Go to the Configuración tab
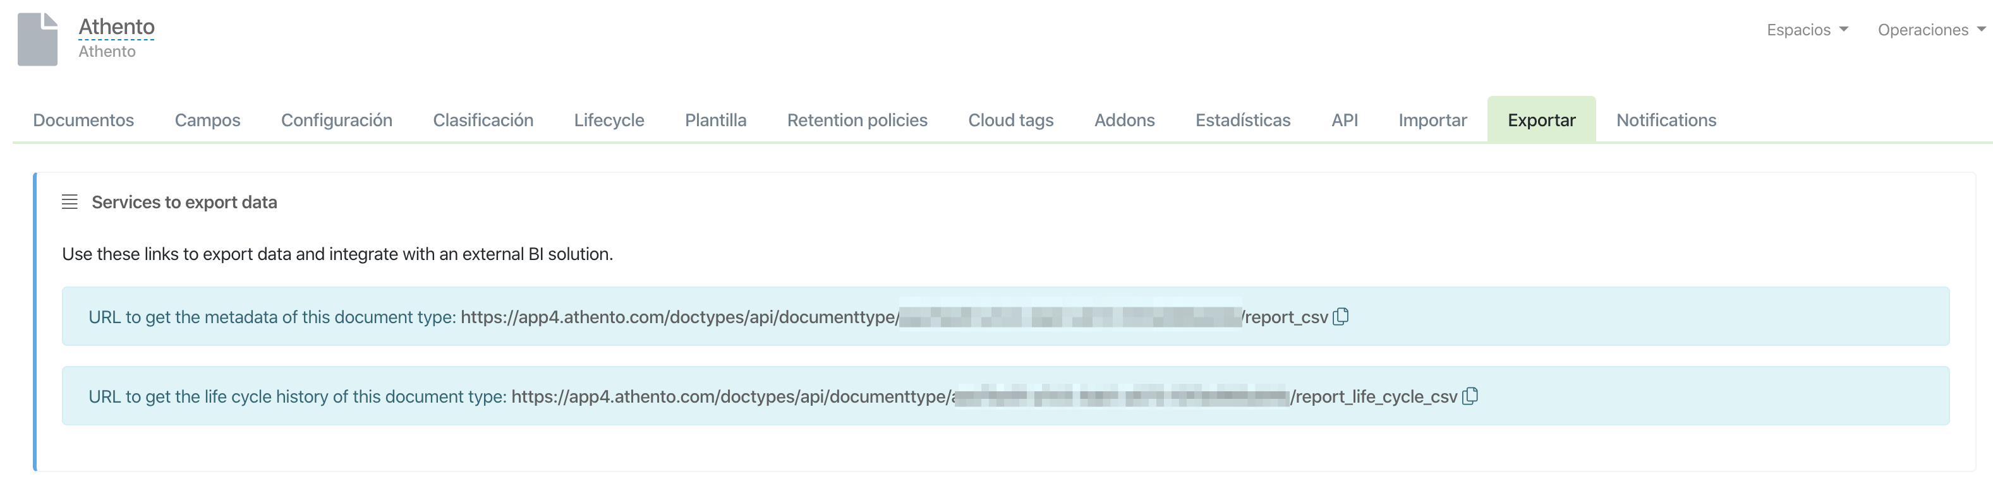The height and width of the screenshot is (491, 1993). 337,120
